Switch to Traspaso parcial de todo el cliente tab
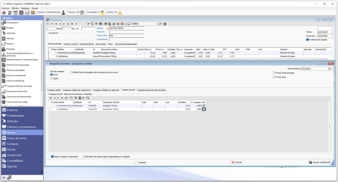 151,90
